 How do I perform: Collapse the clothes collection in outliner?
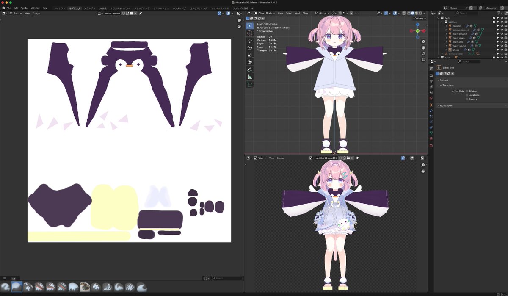pyautogui.click(x=442, y=22)
